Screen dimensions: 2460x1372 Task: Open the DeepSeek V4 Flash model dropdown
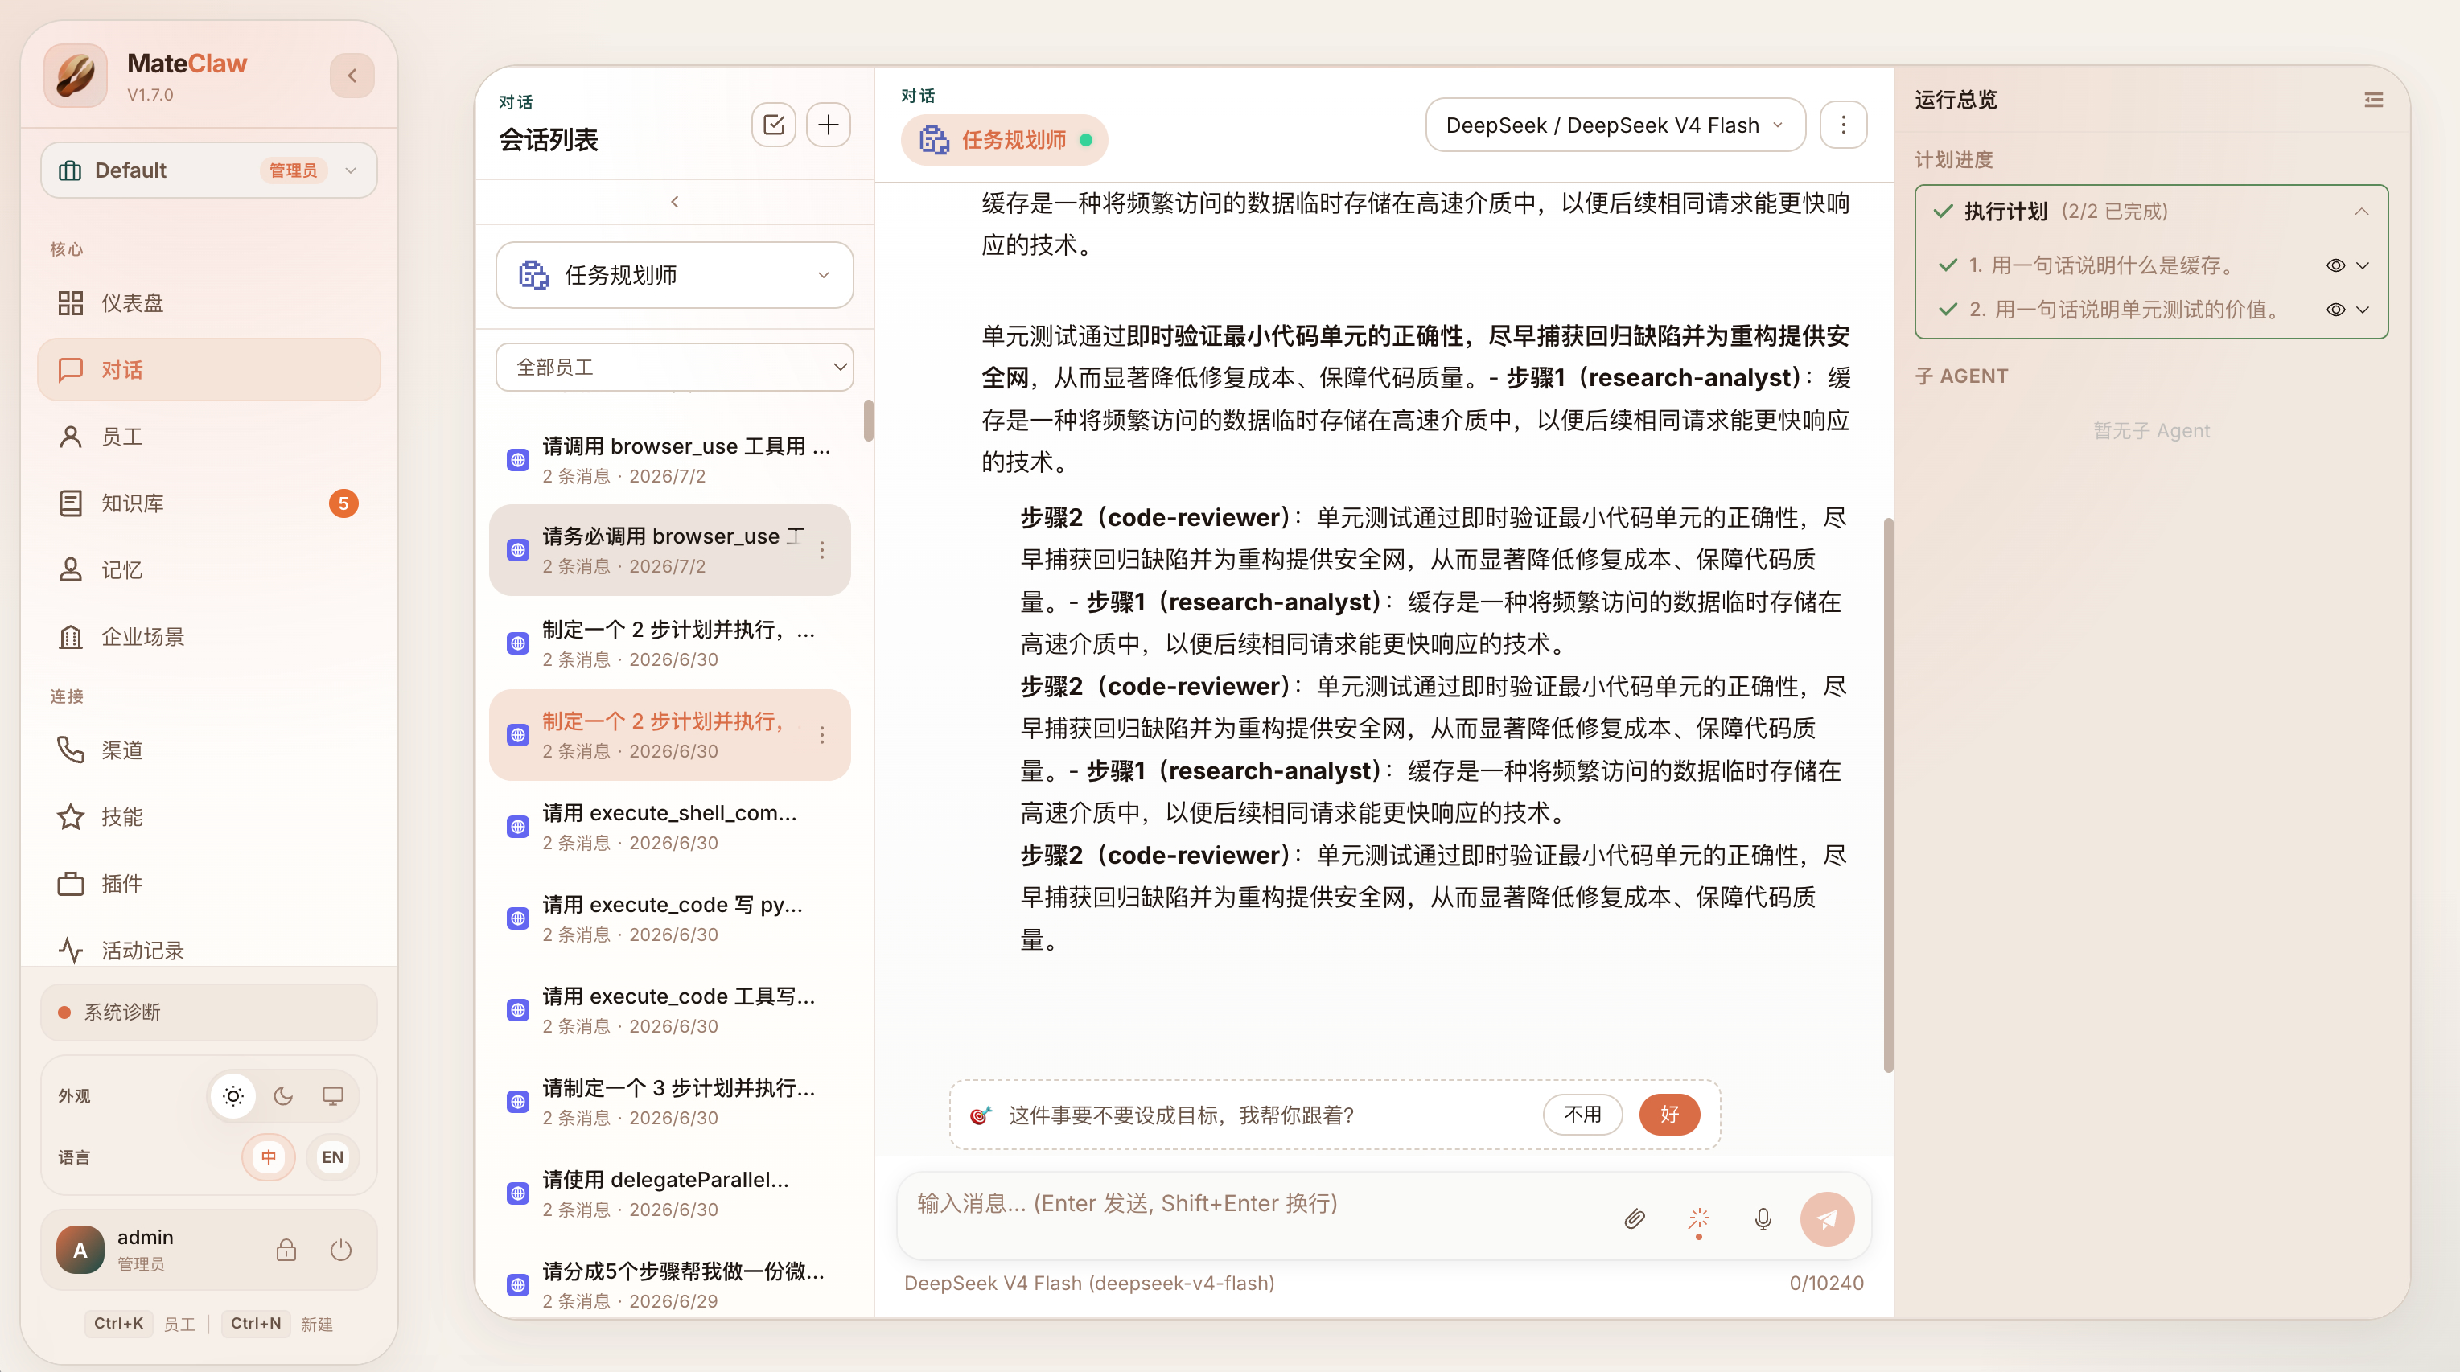(1615, 125)
